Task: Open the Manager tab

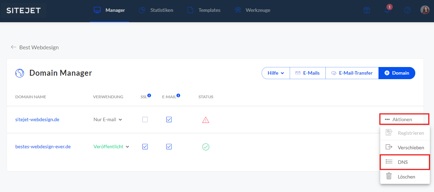Action: [x=109, y=10]
